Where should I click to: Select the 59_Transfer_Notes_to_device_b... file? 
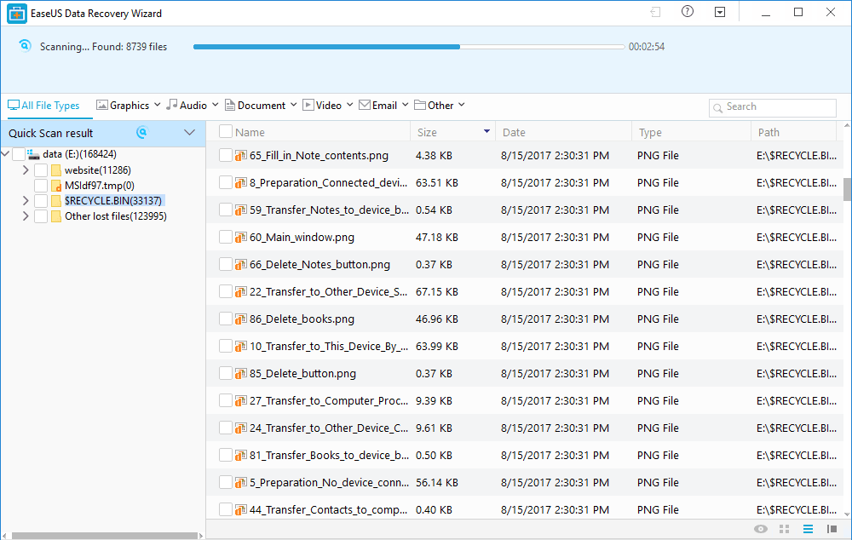click(329, 210)
